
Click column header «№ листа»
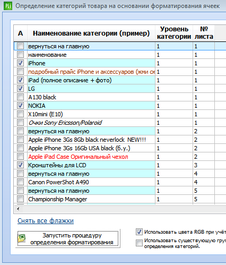204,33
